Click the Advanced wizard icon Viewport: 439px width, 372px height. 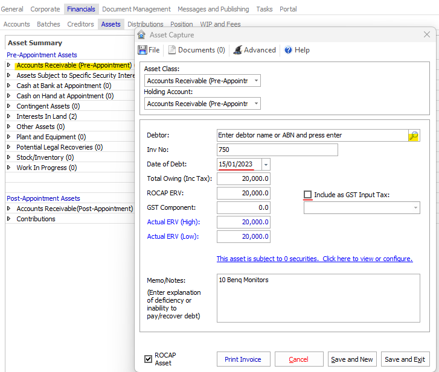pos(238,50)
